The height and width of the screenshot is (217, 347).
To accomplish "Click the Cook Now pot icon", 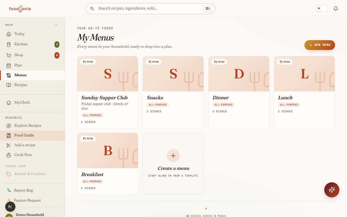I will coord(9,155).
